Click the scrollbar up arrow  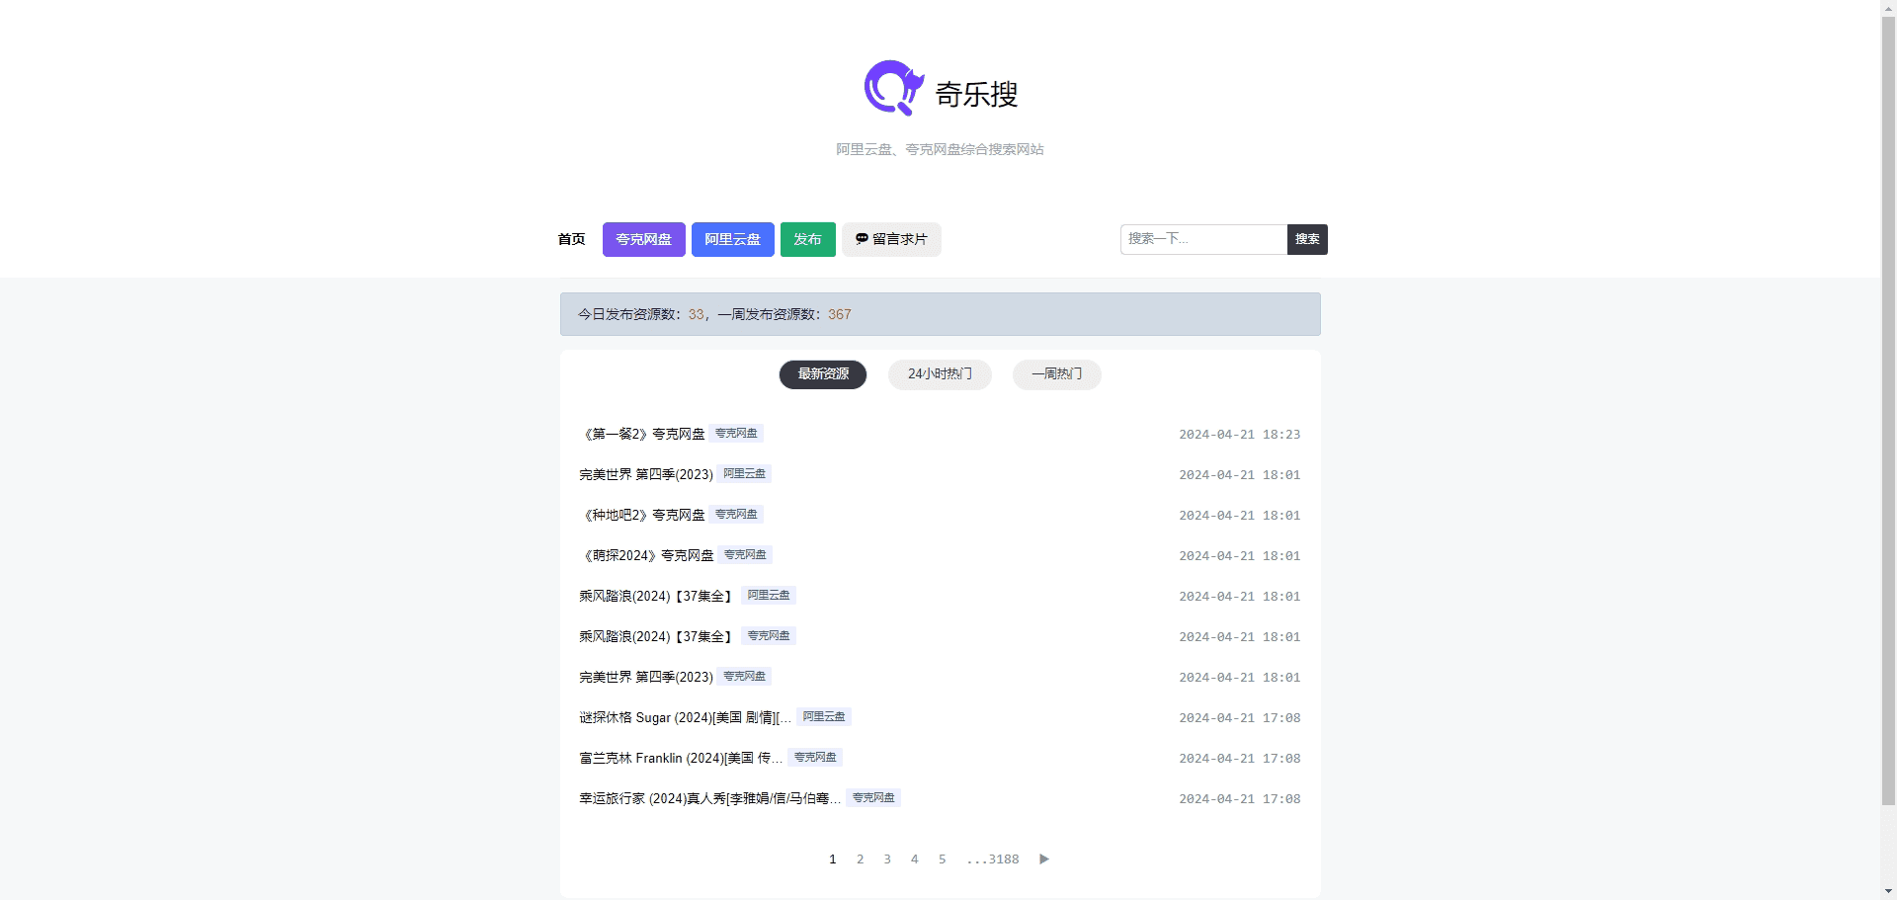(1888, 8)
